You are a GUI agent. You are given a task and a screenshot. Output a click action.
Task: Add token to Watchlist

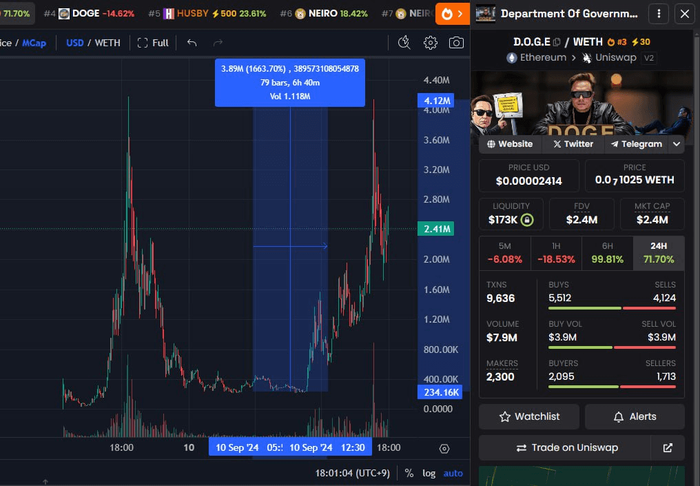(529, 417)
